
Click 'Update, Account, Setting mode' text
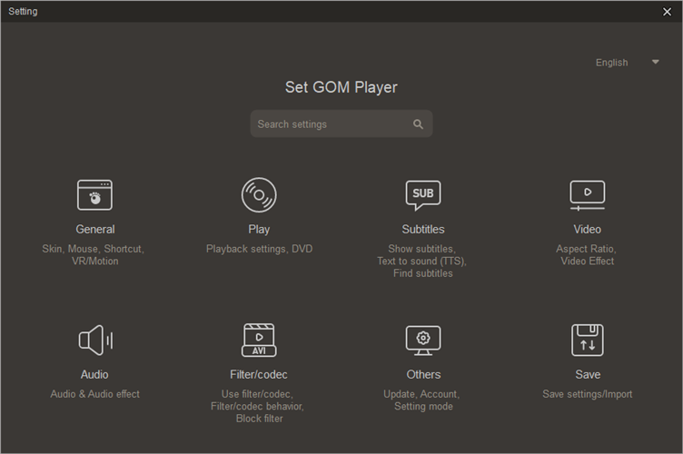(x=423, y=400)
